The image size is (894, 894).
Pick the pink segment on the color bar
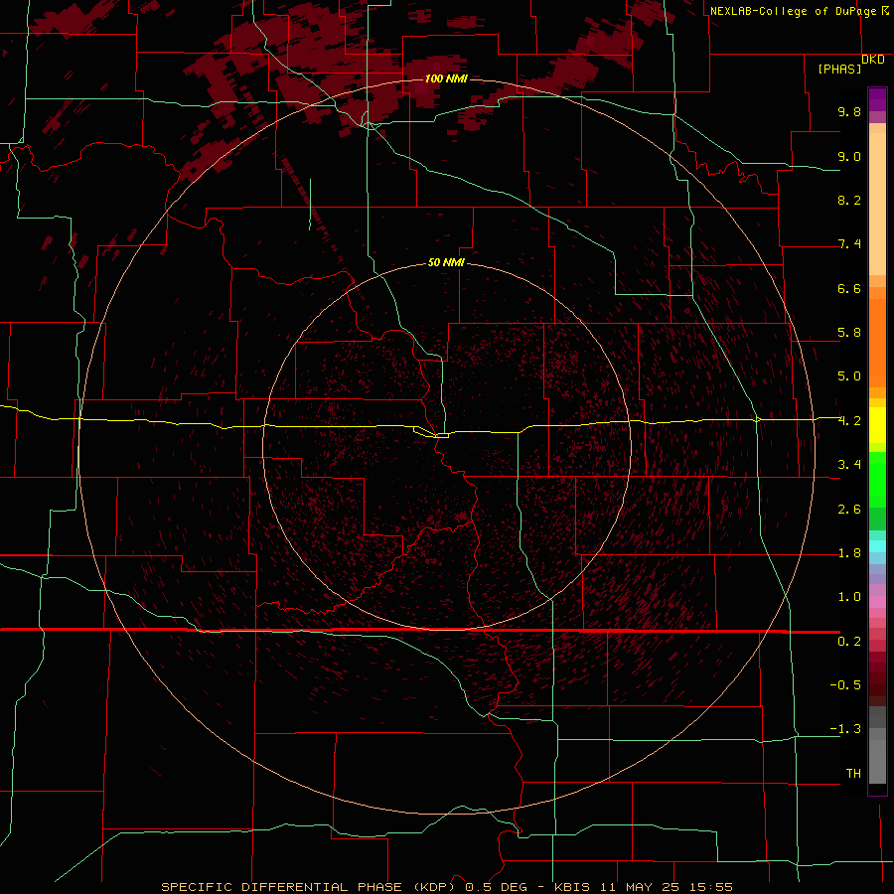tap(877, 602)
